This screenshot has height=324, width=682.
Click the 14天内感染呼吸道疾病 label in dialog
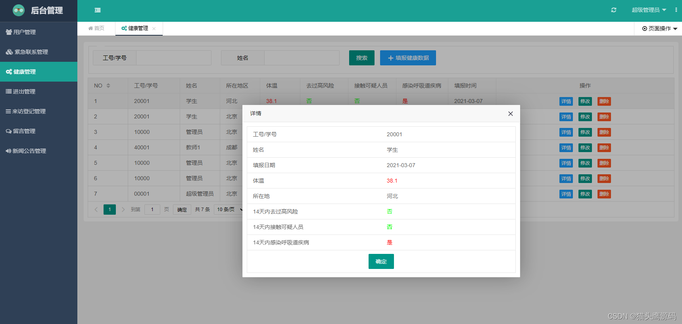pyautogui.click(x=281, y=242)
